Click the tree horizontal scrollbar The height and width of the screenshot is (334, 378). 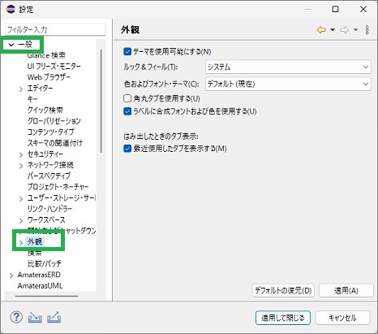click(46, 296)
